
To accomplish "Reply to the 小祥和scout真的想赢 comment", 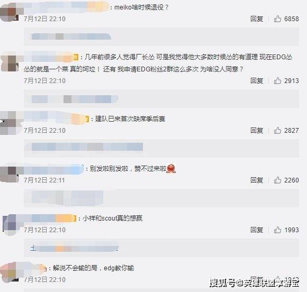I will [x=257, y=230].
